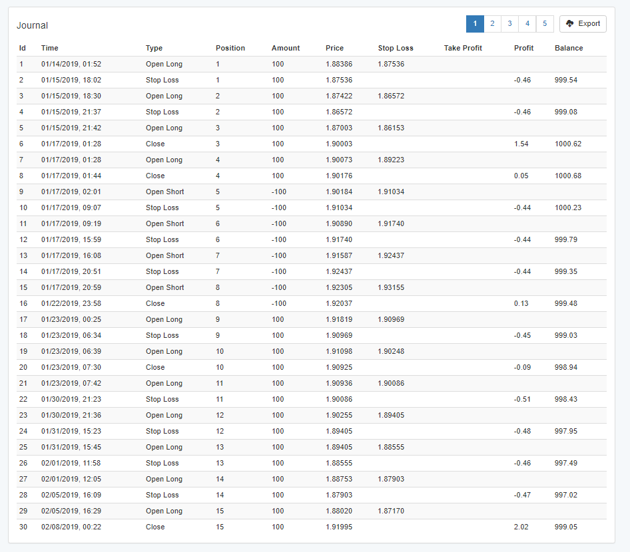Select balance value 999.08
This screenshot has width=630, height=552.
click(566, 112)
